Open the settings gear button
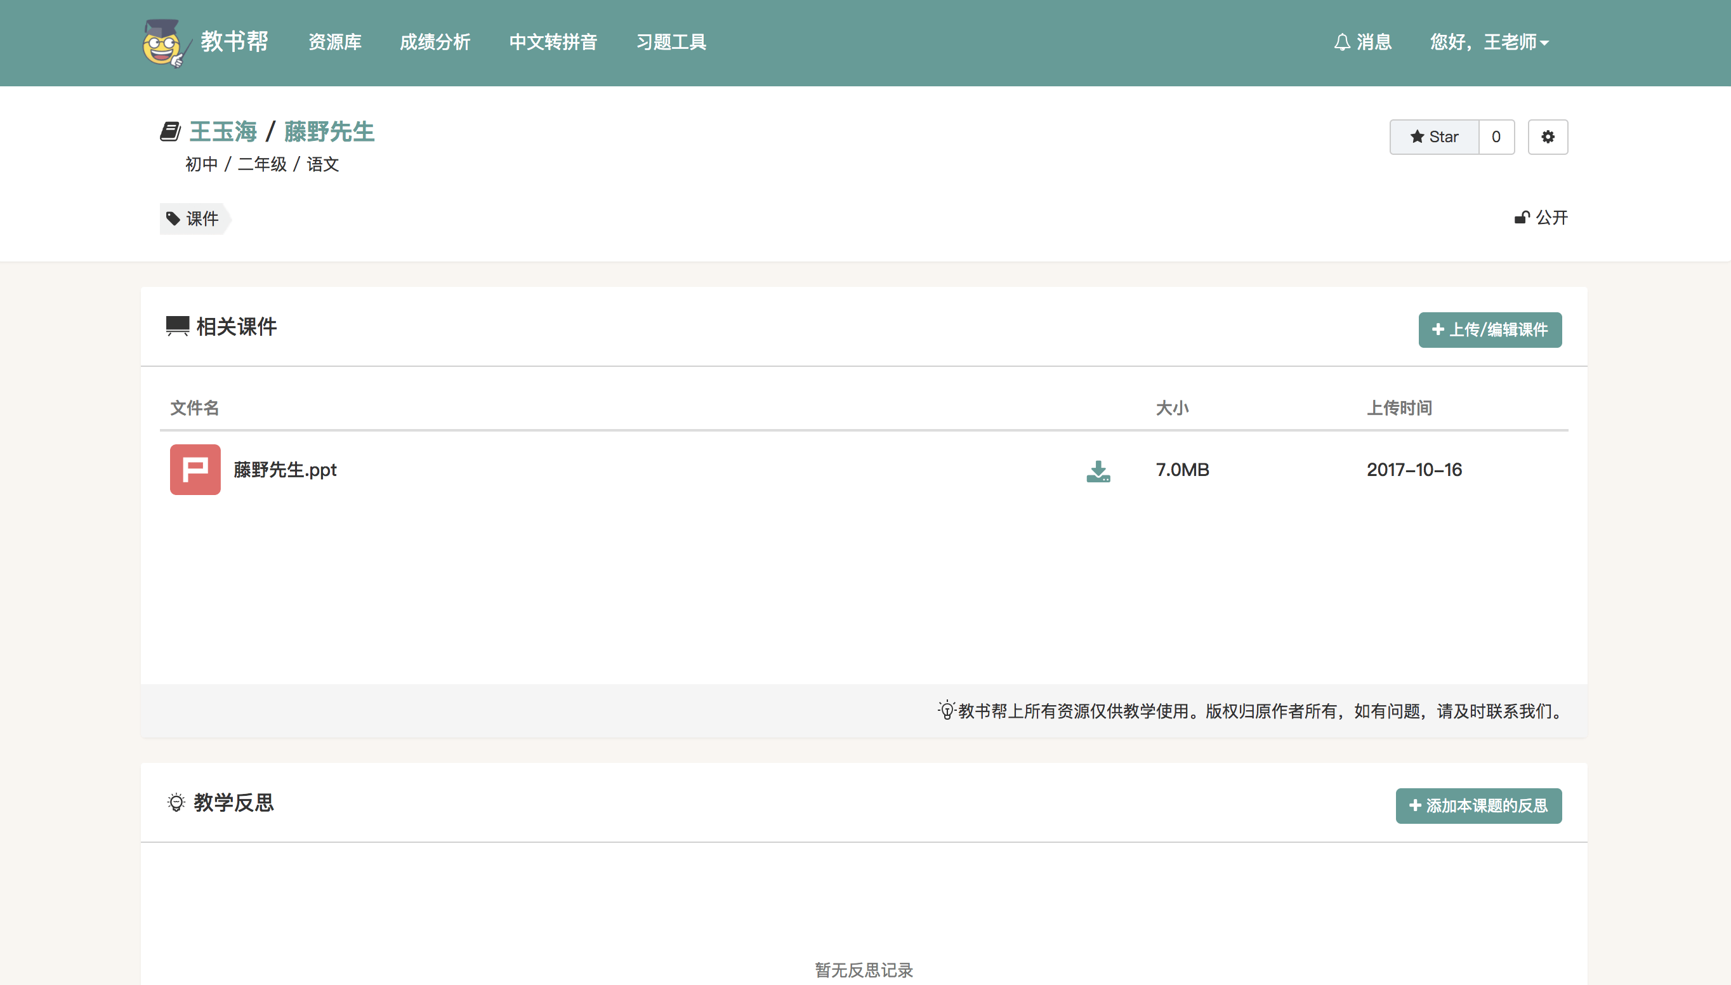Viewport: 1731px width, 985px height. point(1547,137)
